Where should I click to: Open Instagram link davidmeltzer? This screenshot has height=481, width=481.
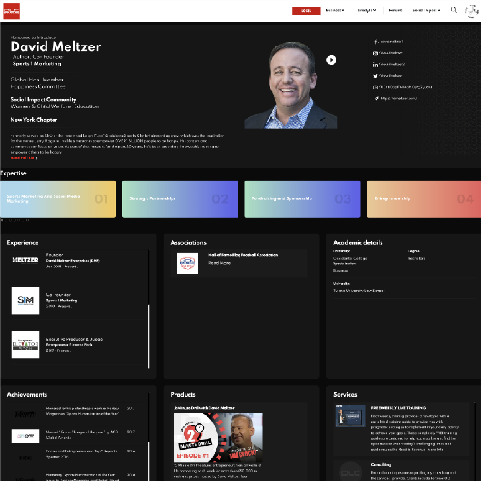tap(388, 53)
